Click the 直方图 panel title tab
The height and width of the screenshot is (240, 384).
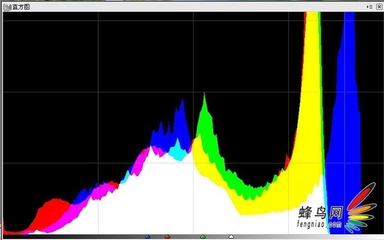coord(21,7)
